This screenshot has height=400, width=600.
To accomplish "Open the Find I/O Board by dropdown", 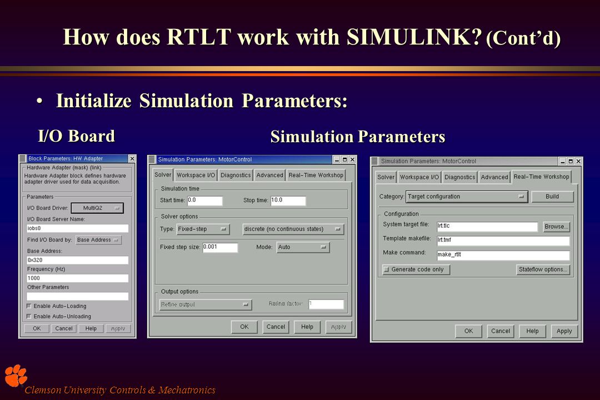I will tap(98, 240).
